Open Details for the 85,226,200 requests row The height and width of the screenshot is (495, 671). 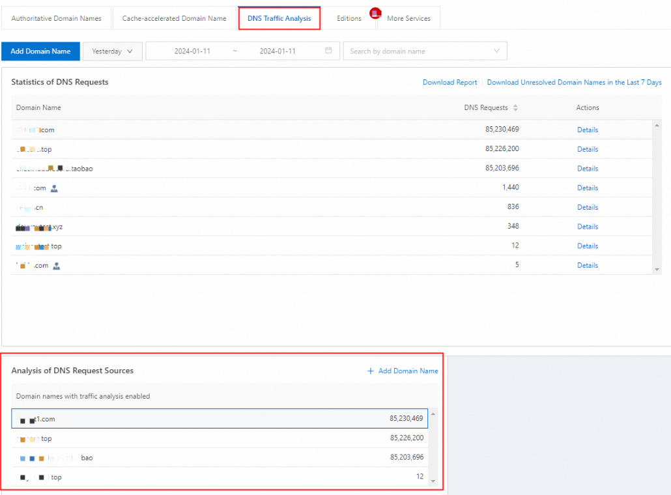point(588,149)
